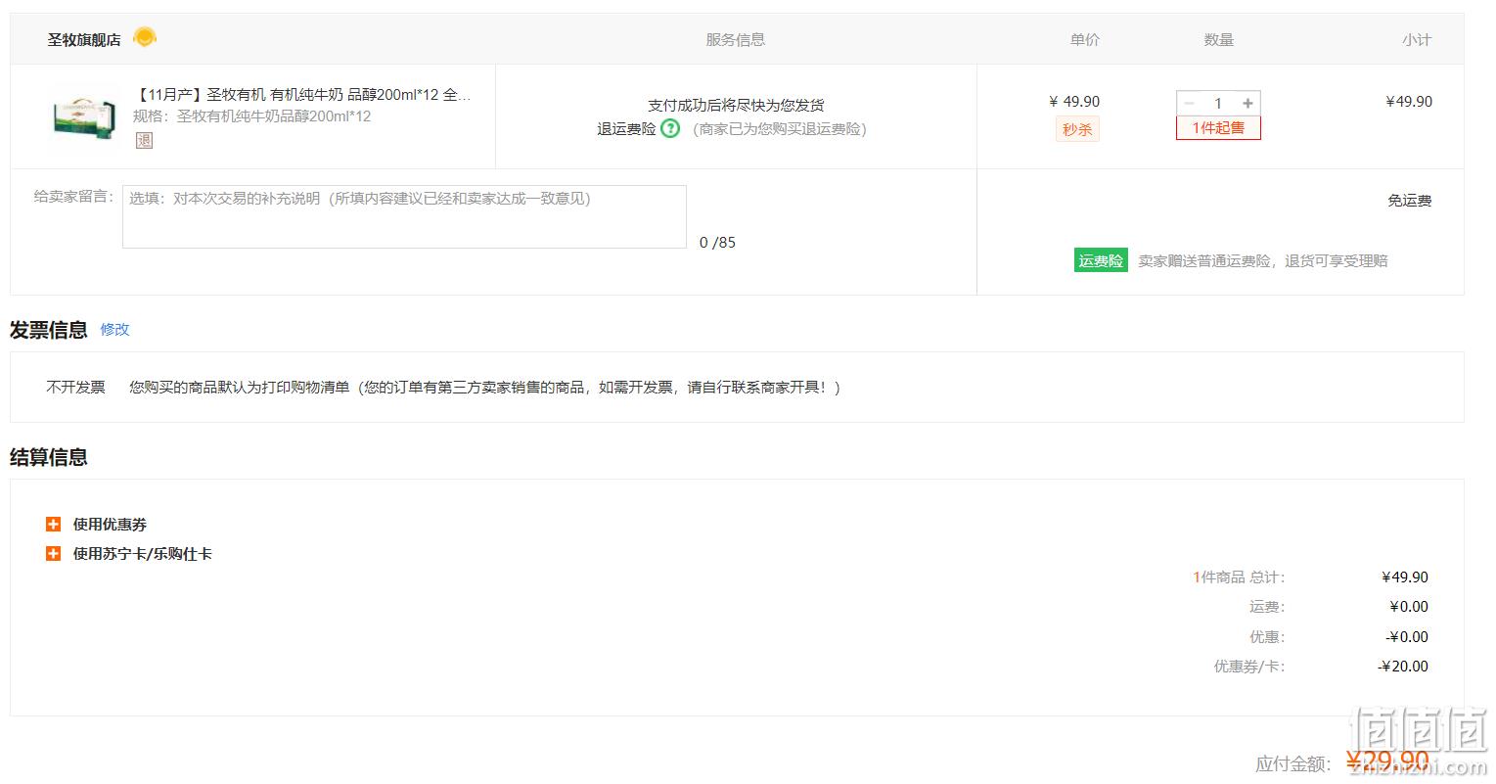Click the 给卖家留言 message text box
1496x784 pixels.
point(404,216)
